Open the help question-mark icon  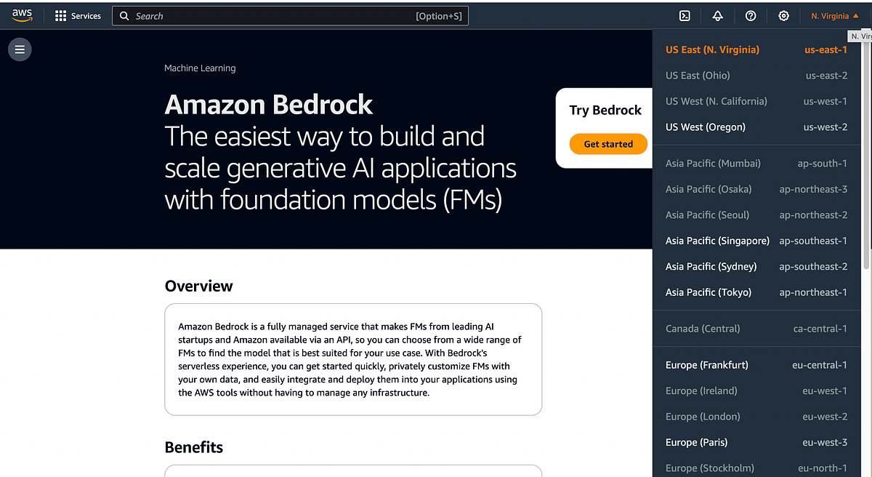(750, 15)
